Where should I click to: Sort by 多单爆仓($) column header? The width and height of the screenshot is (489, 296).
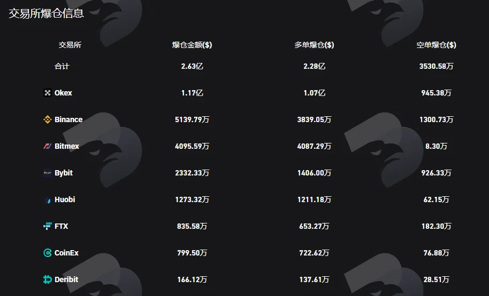point(315,45)
